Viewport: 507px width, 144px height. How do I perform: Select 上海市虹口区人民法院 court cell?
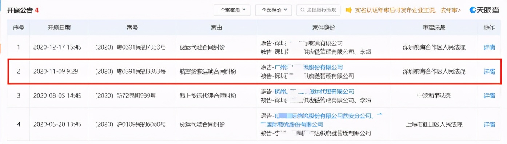coord(434,124)
